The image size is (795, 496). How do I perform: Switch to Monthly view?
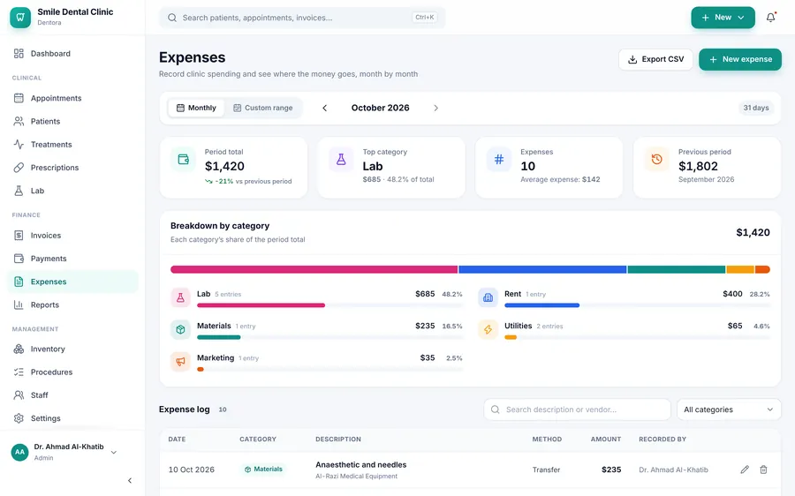pyautogui.click(x=196, y=108)
